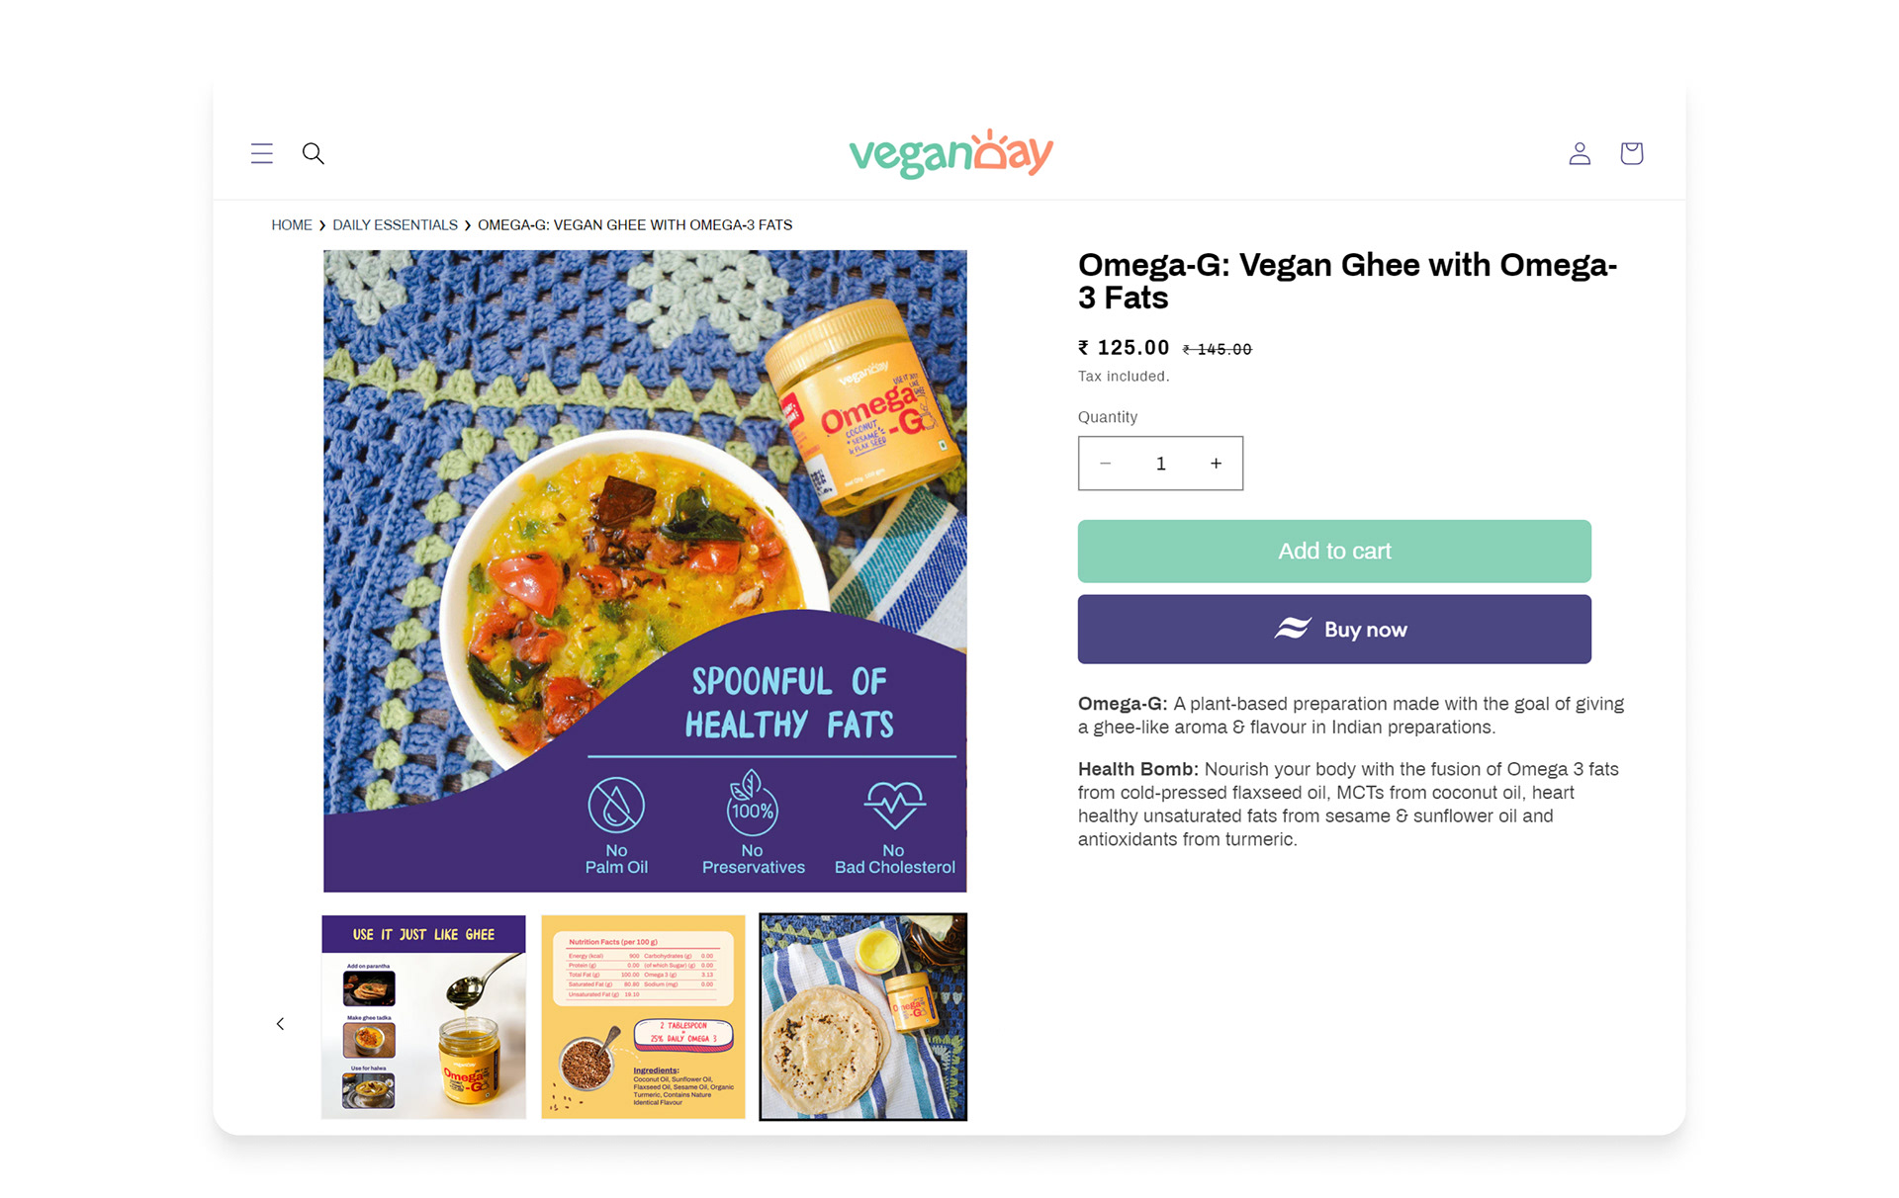Open the shopping cart icon
Screen dimensions: 1899x1198
pos(1631,153)
